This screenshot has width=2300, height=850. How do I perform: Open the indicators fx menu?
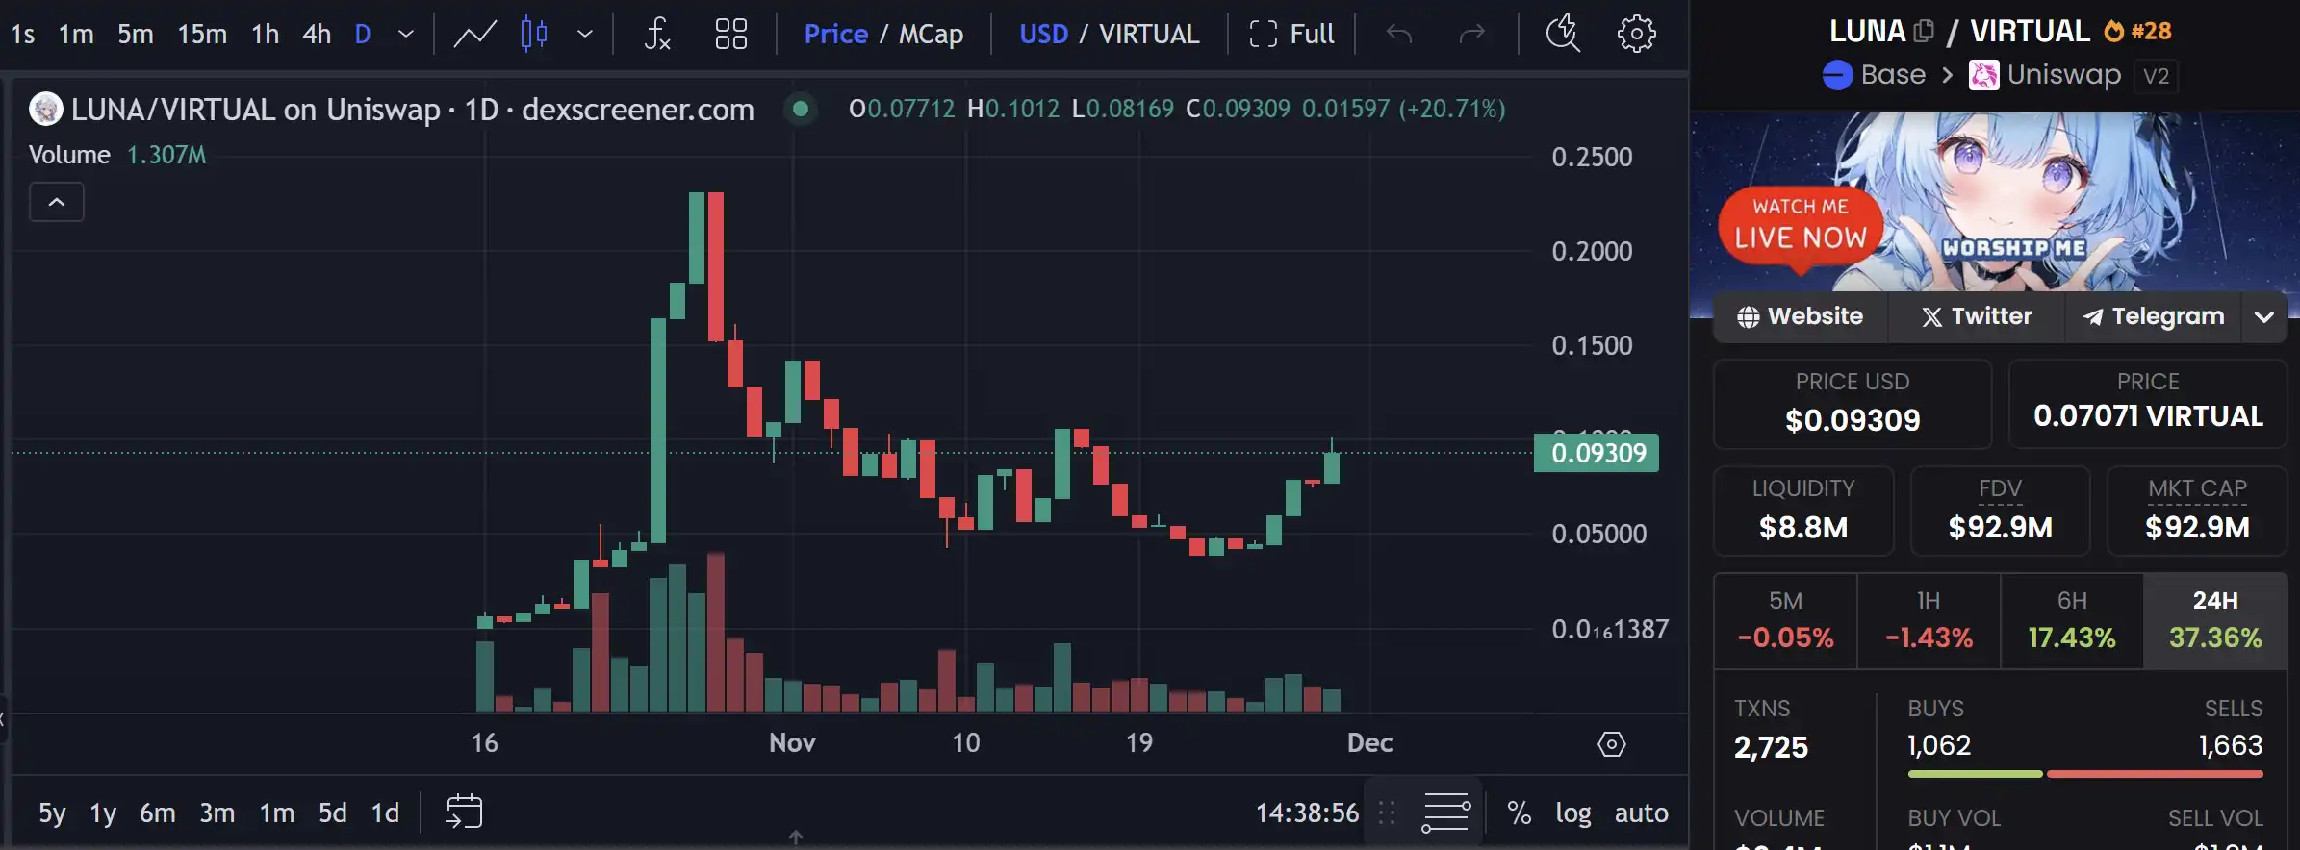click(x=657, y=35)
